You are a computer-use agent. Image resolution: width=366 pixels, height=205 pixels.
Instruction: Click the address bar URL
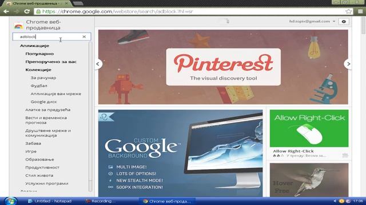117,11
